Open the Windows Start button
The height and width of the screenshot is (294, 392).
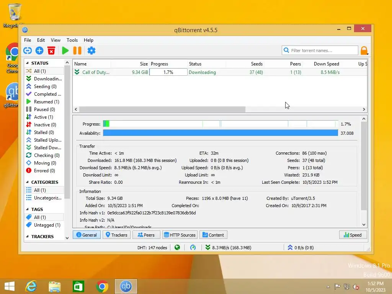coord(10,286)
